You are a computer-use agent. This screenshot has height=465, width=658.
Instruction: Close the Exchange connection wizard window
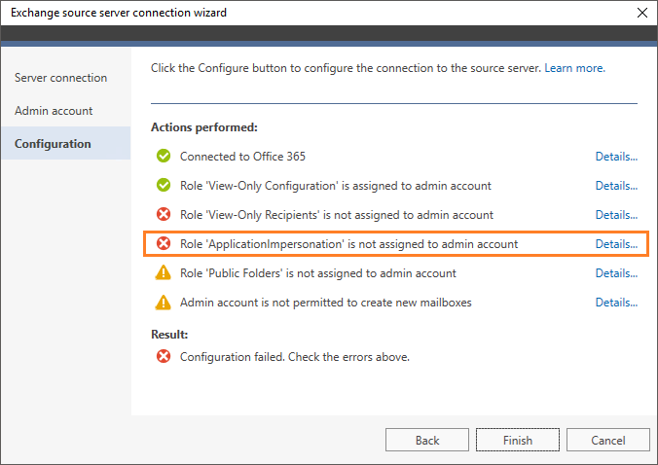pyautogui.click(x=642, y=13)
